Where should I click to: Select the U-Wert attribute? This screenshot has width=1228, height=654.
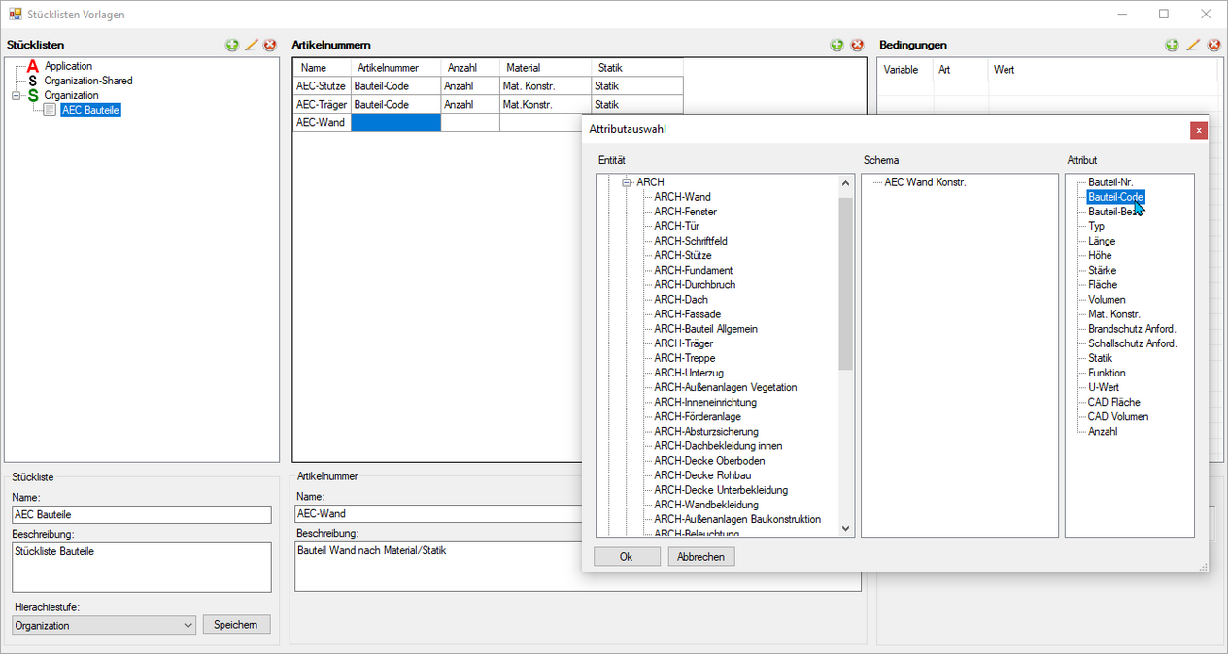(x=1103, y=387)
